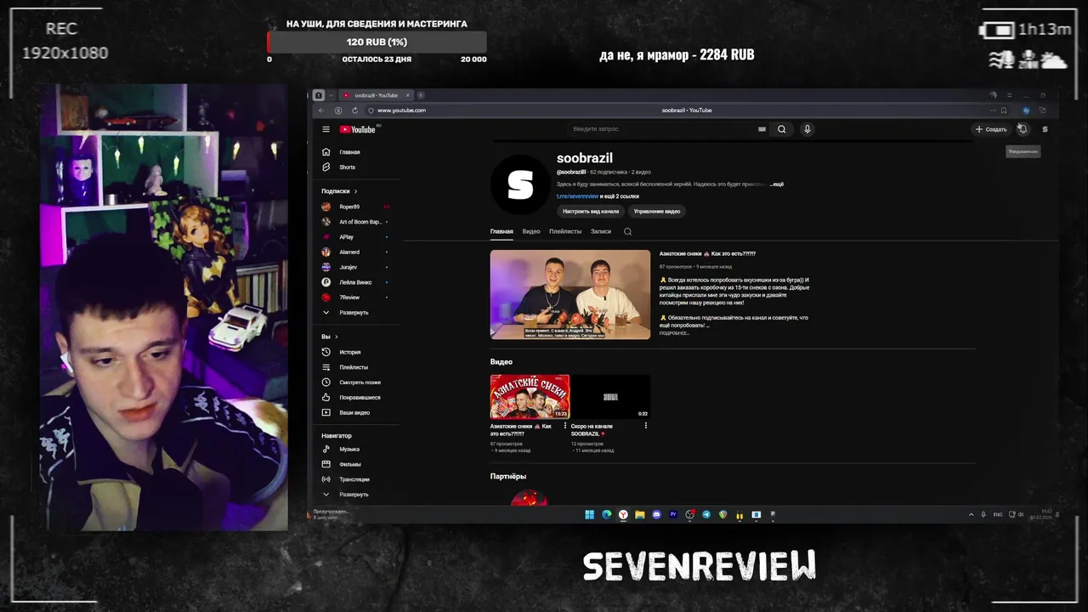Open the YouTube hamburger guide menu
The image size is (1088, 612).
point(326,129)
